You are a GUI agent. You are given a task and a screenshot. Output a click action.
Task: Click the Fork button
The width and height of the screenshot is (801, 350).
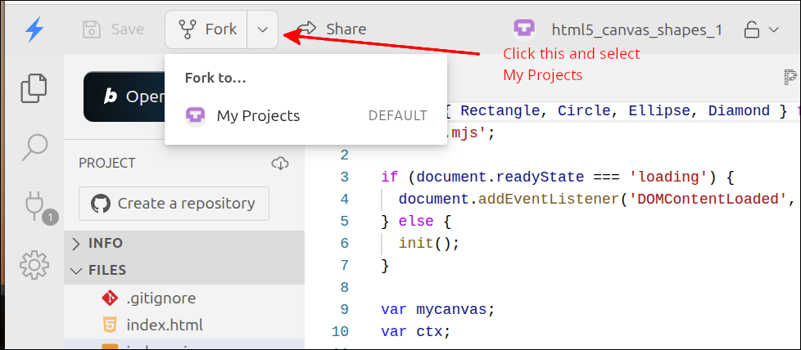[x=208, y=29]
